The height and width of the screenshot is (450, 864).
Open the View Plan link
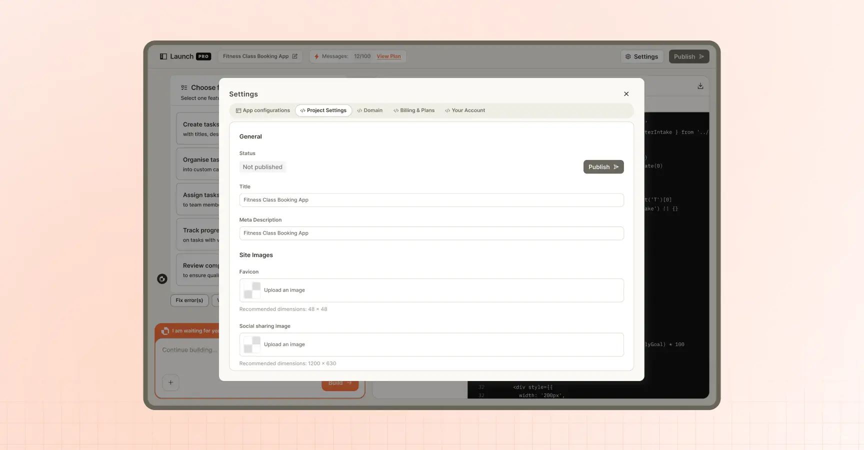[388, 56]
